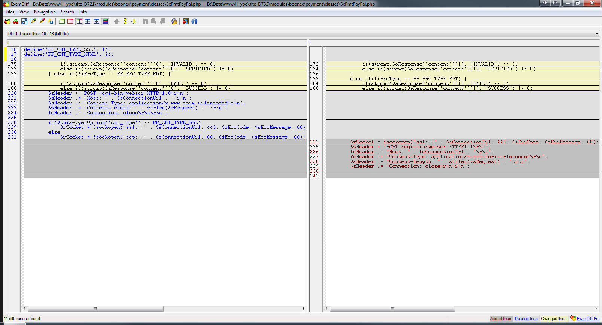
Task: Toggle the vertical split panes view button
Action: 79,21
